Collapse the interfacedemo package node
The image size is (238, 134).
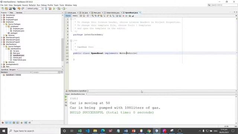point(6,49)
